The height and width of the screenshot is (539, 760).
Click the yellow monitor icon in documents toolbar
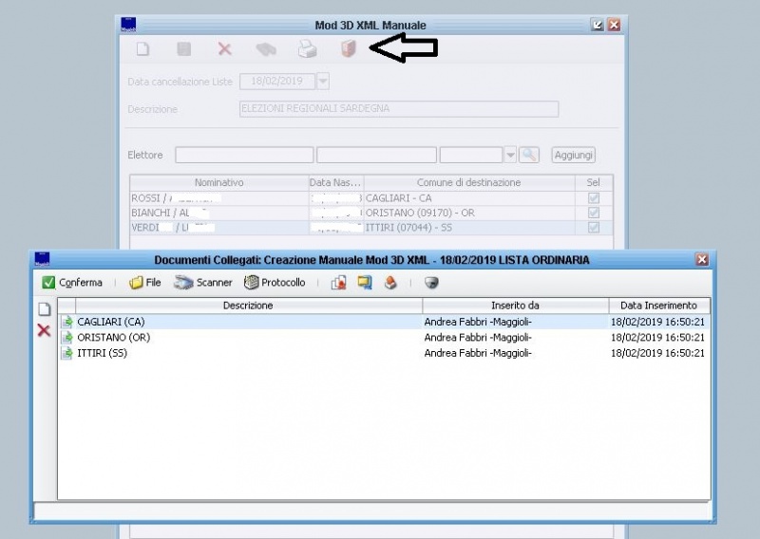365,283
